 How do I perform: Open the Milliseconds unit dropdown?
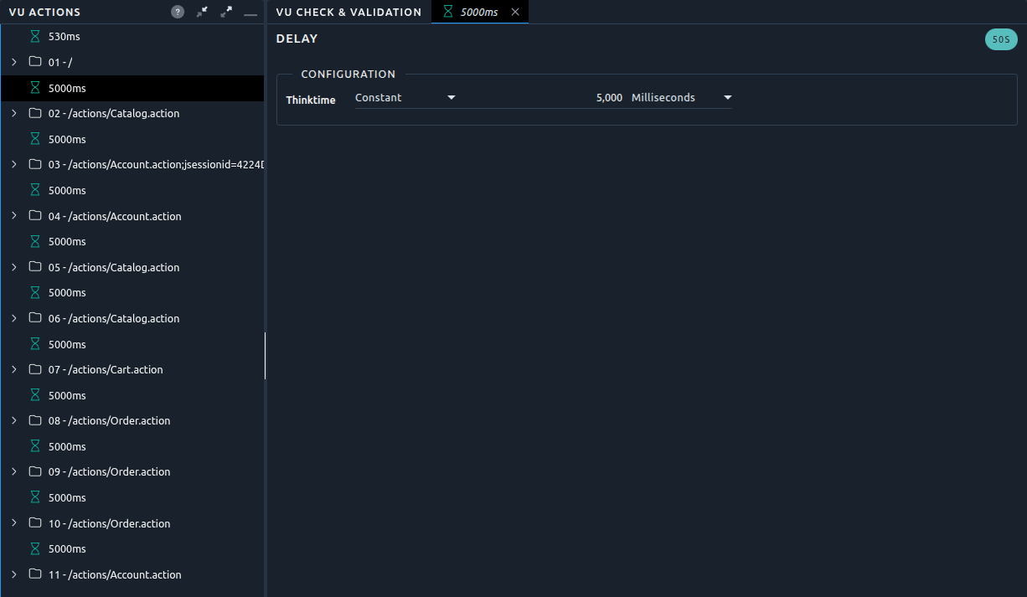pyautogui.click(x=682, y=98)
